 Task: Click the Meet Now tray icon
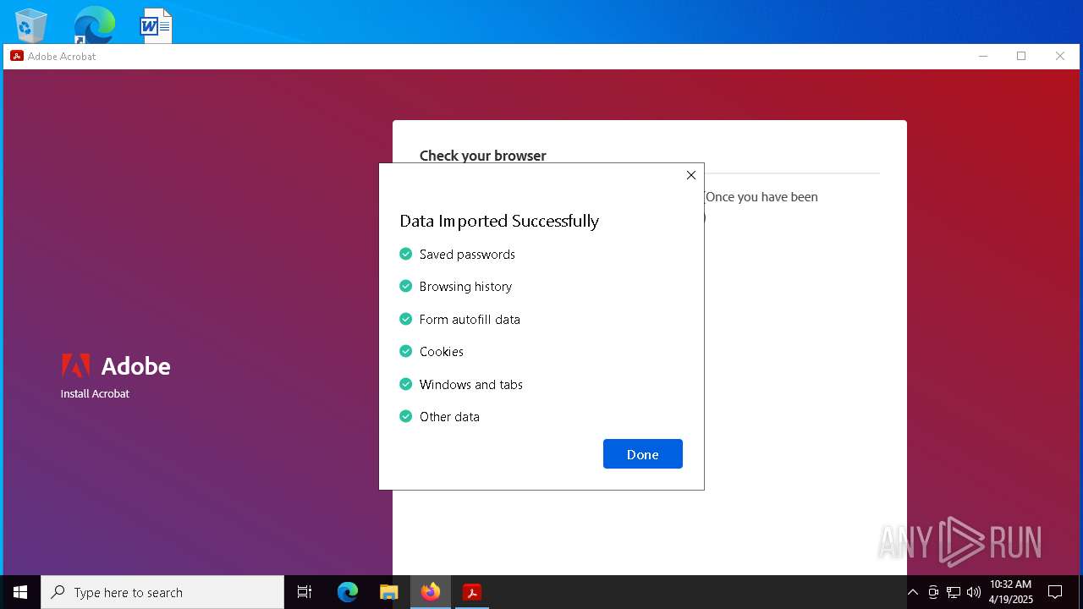tap(933, 592)
